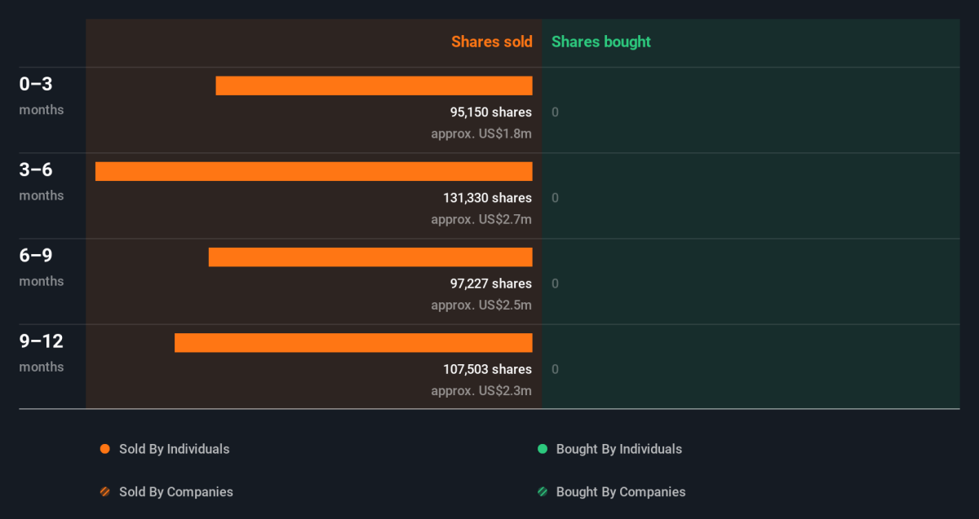
Task: Click the orange Sold By Individuals legend dot
Action: point(104,449)
